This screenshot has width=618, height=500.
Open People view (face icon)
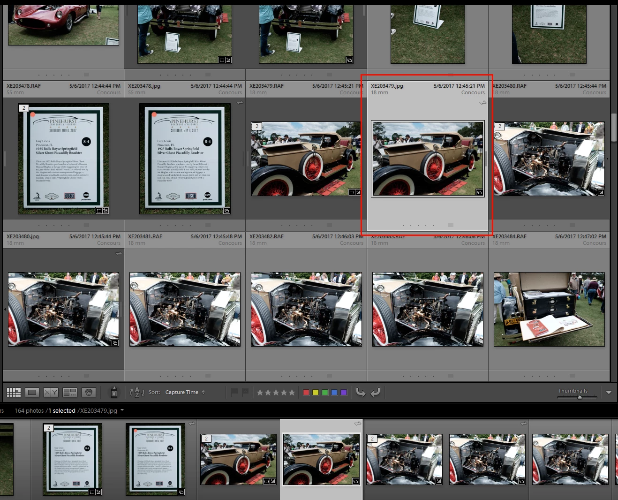pos(89,392)
